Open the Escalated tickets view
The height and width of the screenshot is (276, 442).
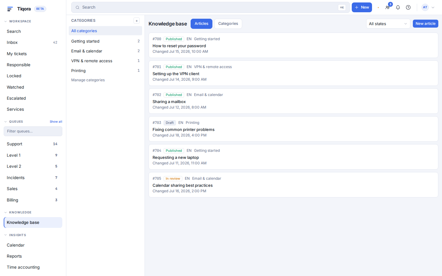point(33,98)
